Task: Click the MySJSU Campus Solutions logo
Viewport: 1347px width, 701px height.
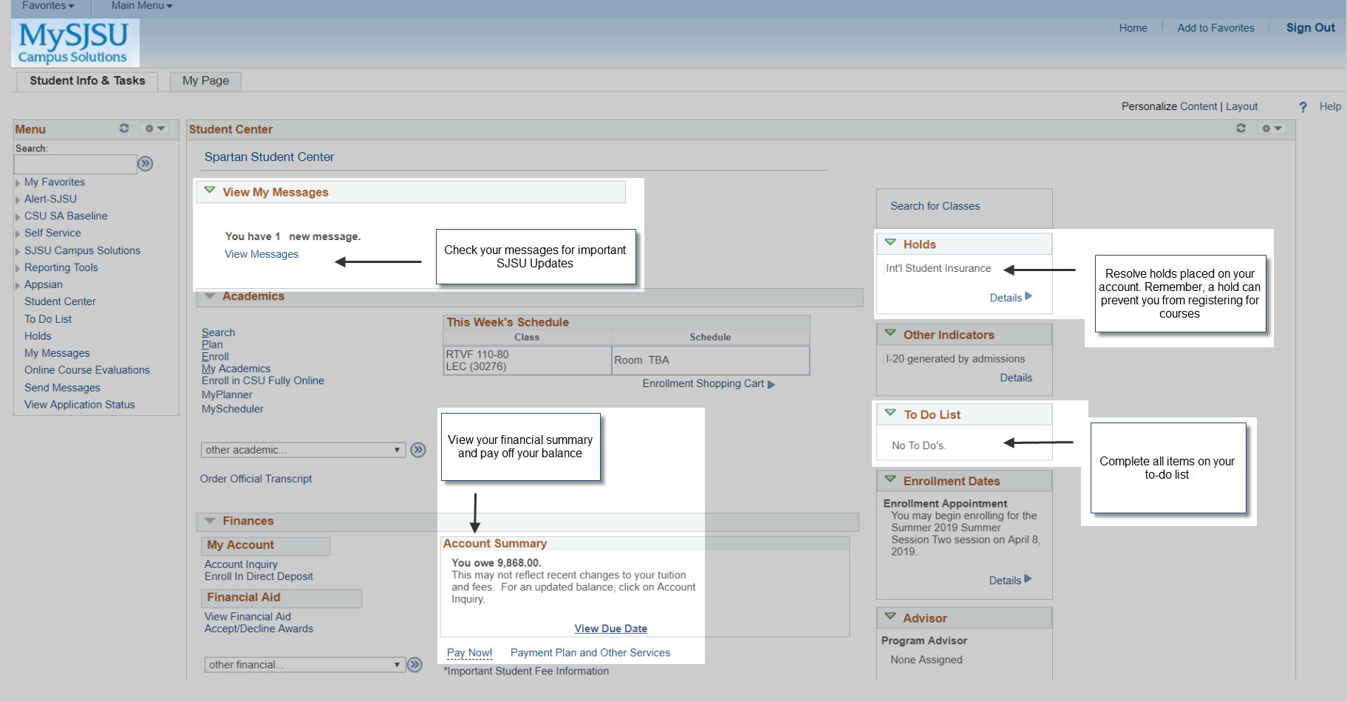Action: coord(75,43)
